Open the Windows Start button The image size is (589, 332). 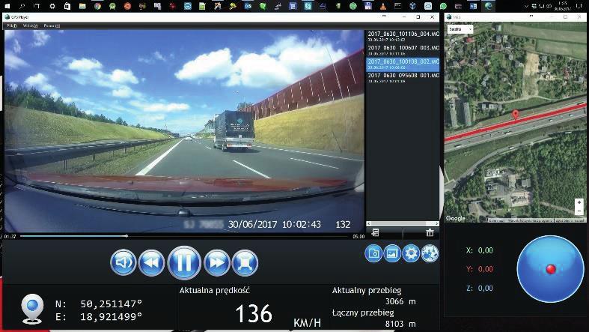(7, 6)
